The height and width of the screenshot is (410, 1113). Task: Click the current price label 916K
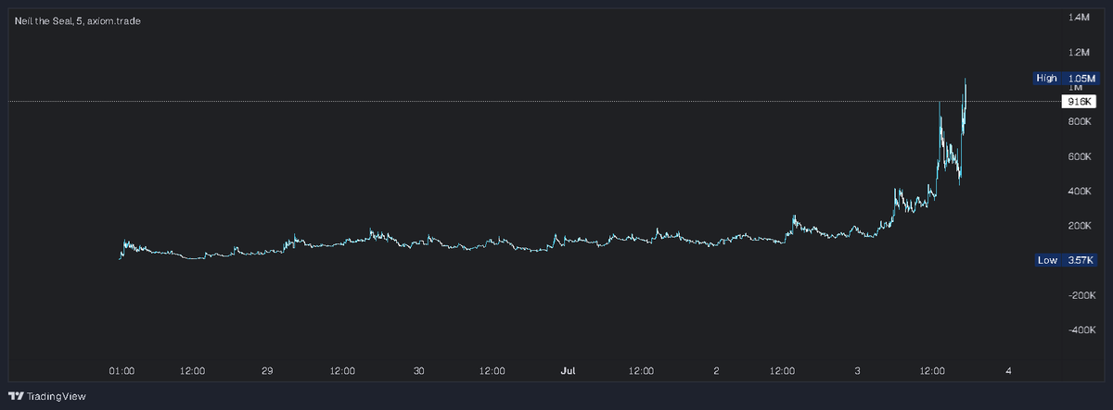click(1079, 101)
